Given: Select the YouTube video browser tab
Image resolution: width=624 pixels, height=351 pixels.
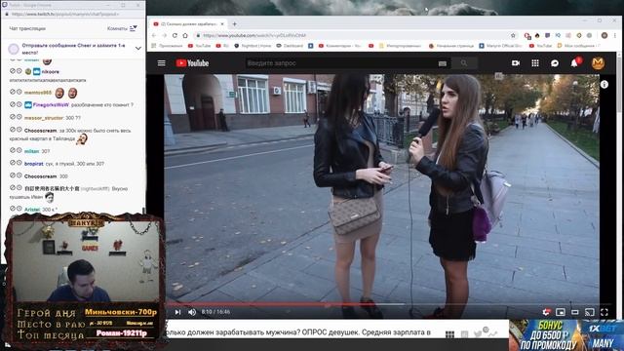Looking at the screenshot, I should pos(189,23).
